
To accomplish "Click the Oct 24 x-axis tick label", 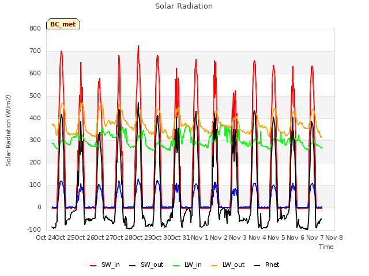I will (x=46, y=237).
